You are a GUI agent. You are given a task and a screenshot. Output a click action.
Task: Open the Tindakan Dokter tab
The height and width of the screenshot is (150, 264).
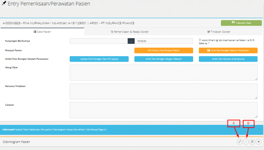point(219,32)
